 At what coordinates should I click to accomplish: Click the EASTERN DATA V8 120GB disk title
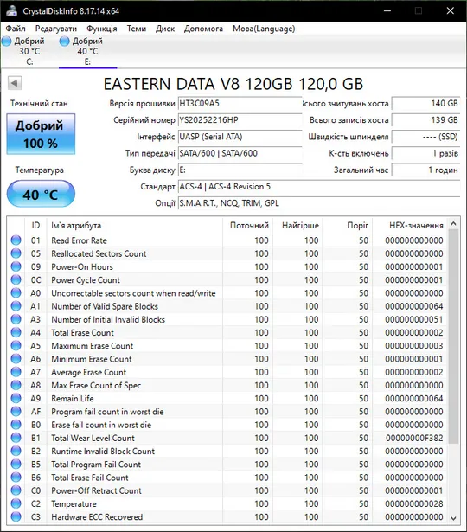pos(233,84)
